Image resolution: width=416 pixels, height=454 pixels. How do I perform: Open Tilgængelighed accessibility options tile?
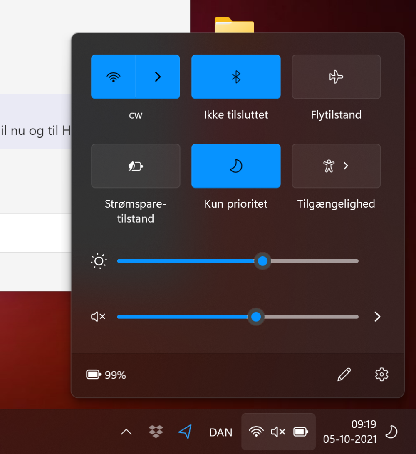tap(336, 166)
